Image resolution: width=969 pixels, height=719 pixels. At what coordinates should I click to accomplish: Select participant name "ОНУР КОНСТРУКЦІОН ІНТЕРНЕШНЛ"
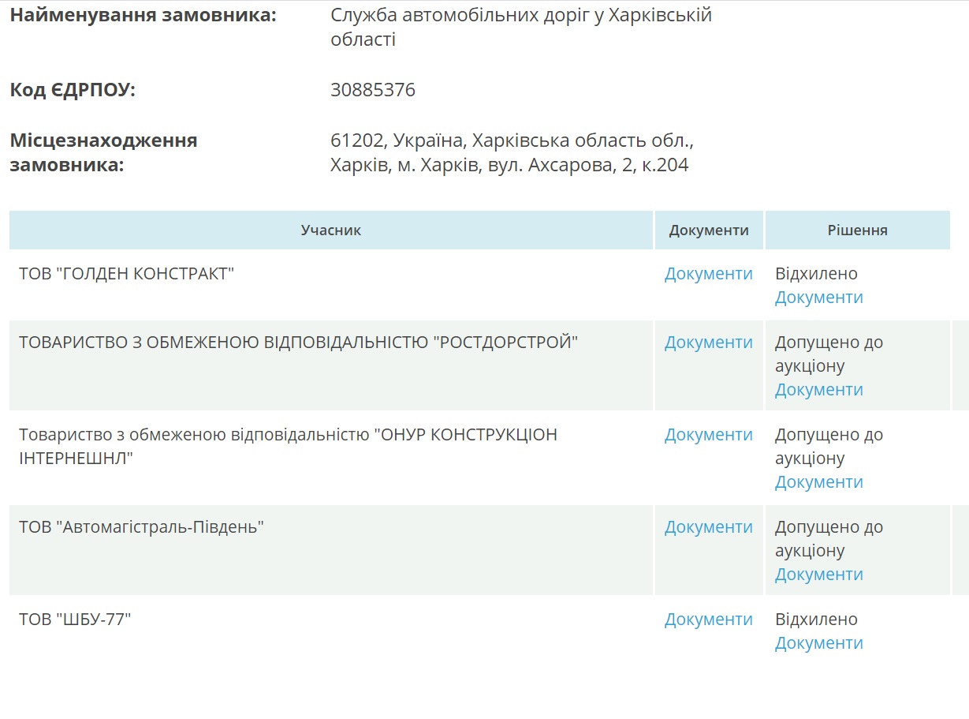tap(288, 447)
